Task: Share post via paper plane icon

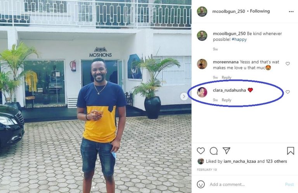Action: click(x=226, y=151)
